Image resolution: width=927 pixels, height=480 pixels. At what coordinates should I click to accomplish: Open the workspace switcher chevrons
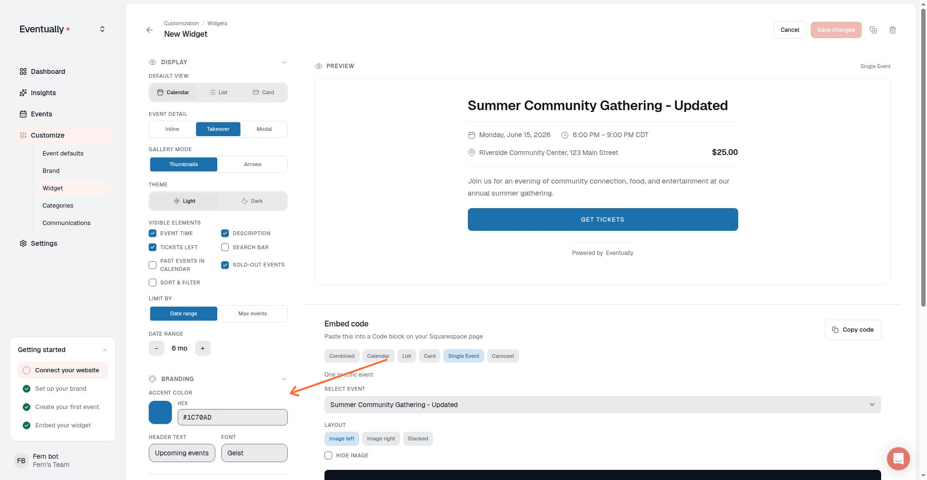102,29
